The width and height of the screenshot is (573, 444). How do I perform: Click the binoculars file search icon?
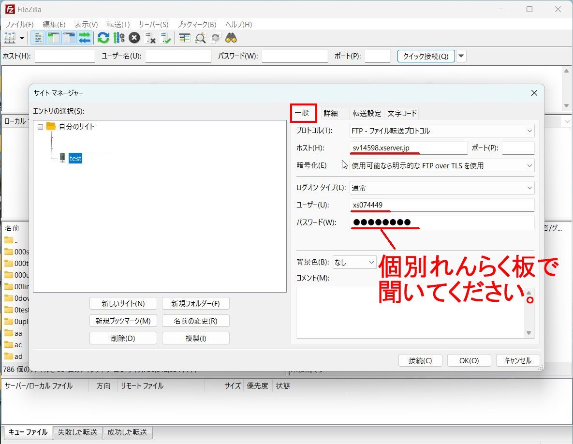[x=231, y=38]
